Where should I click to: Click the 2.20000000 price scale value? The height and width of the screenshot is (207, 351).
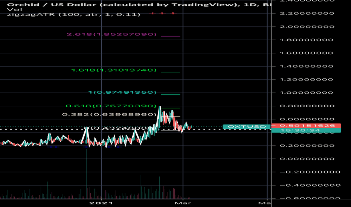click(307, 14)
